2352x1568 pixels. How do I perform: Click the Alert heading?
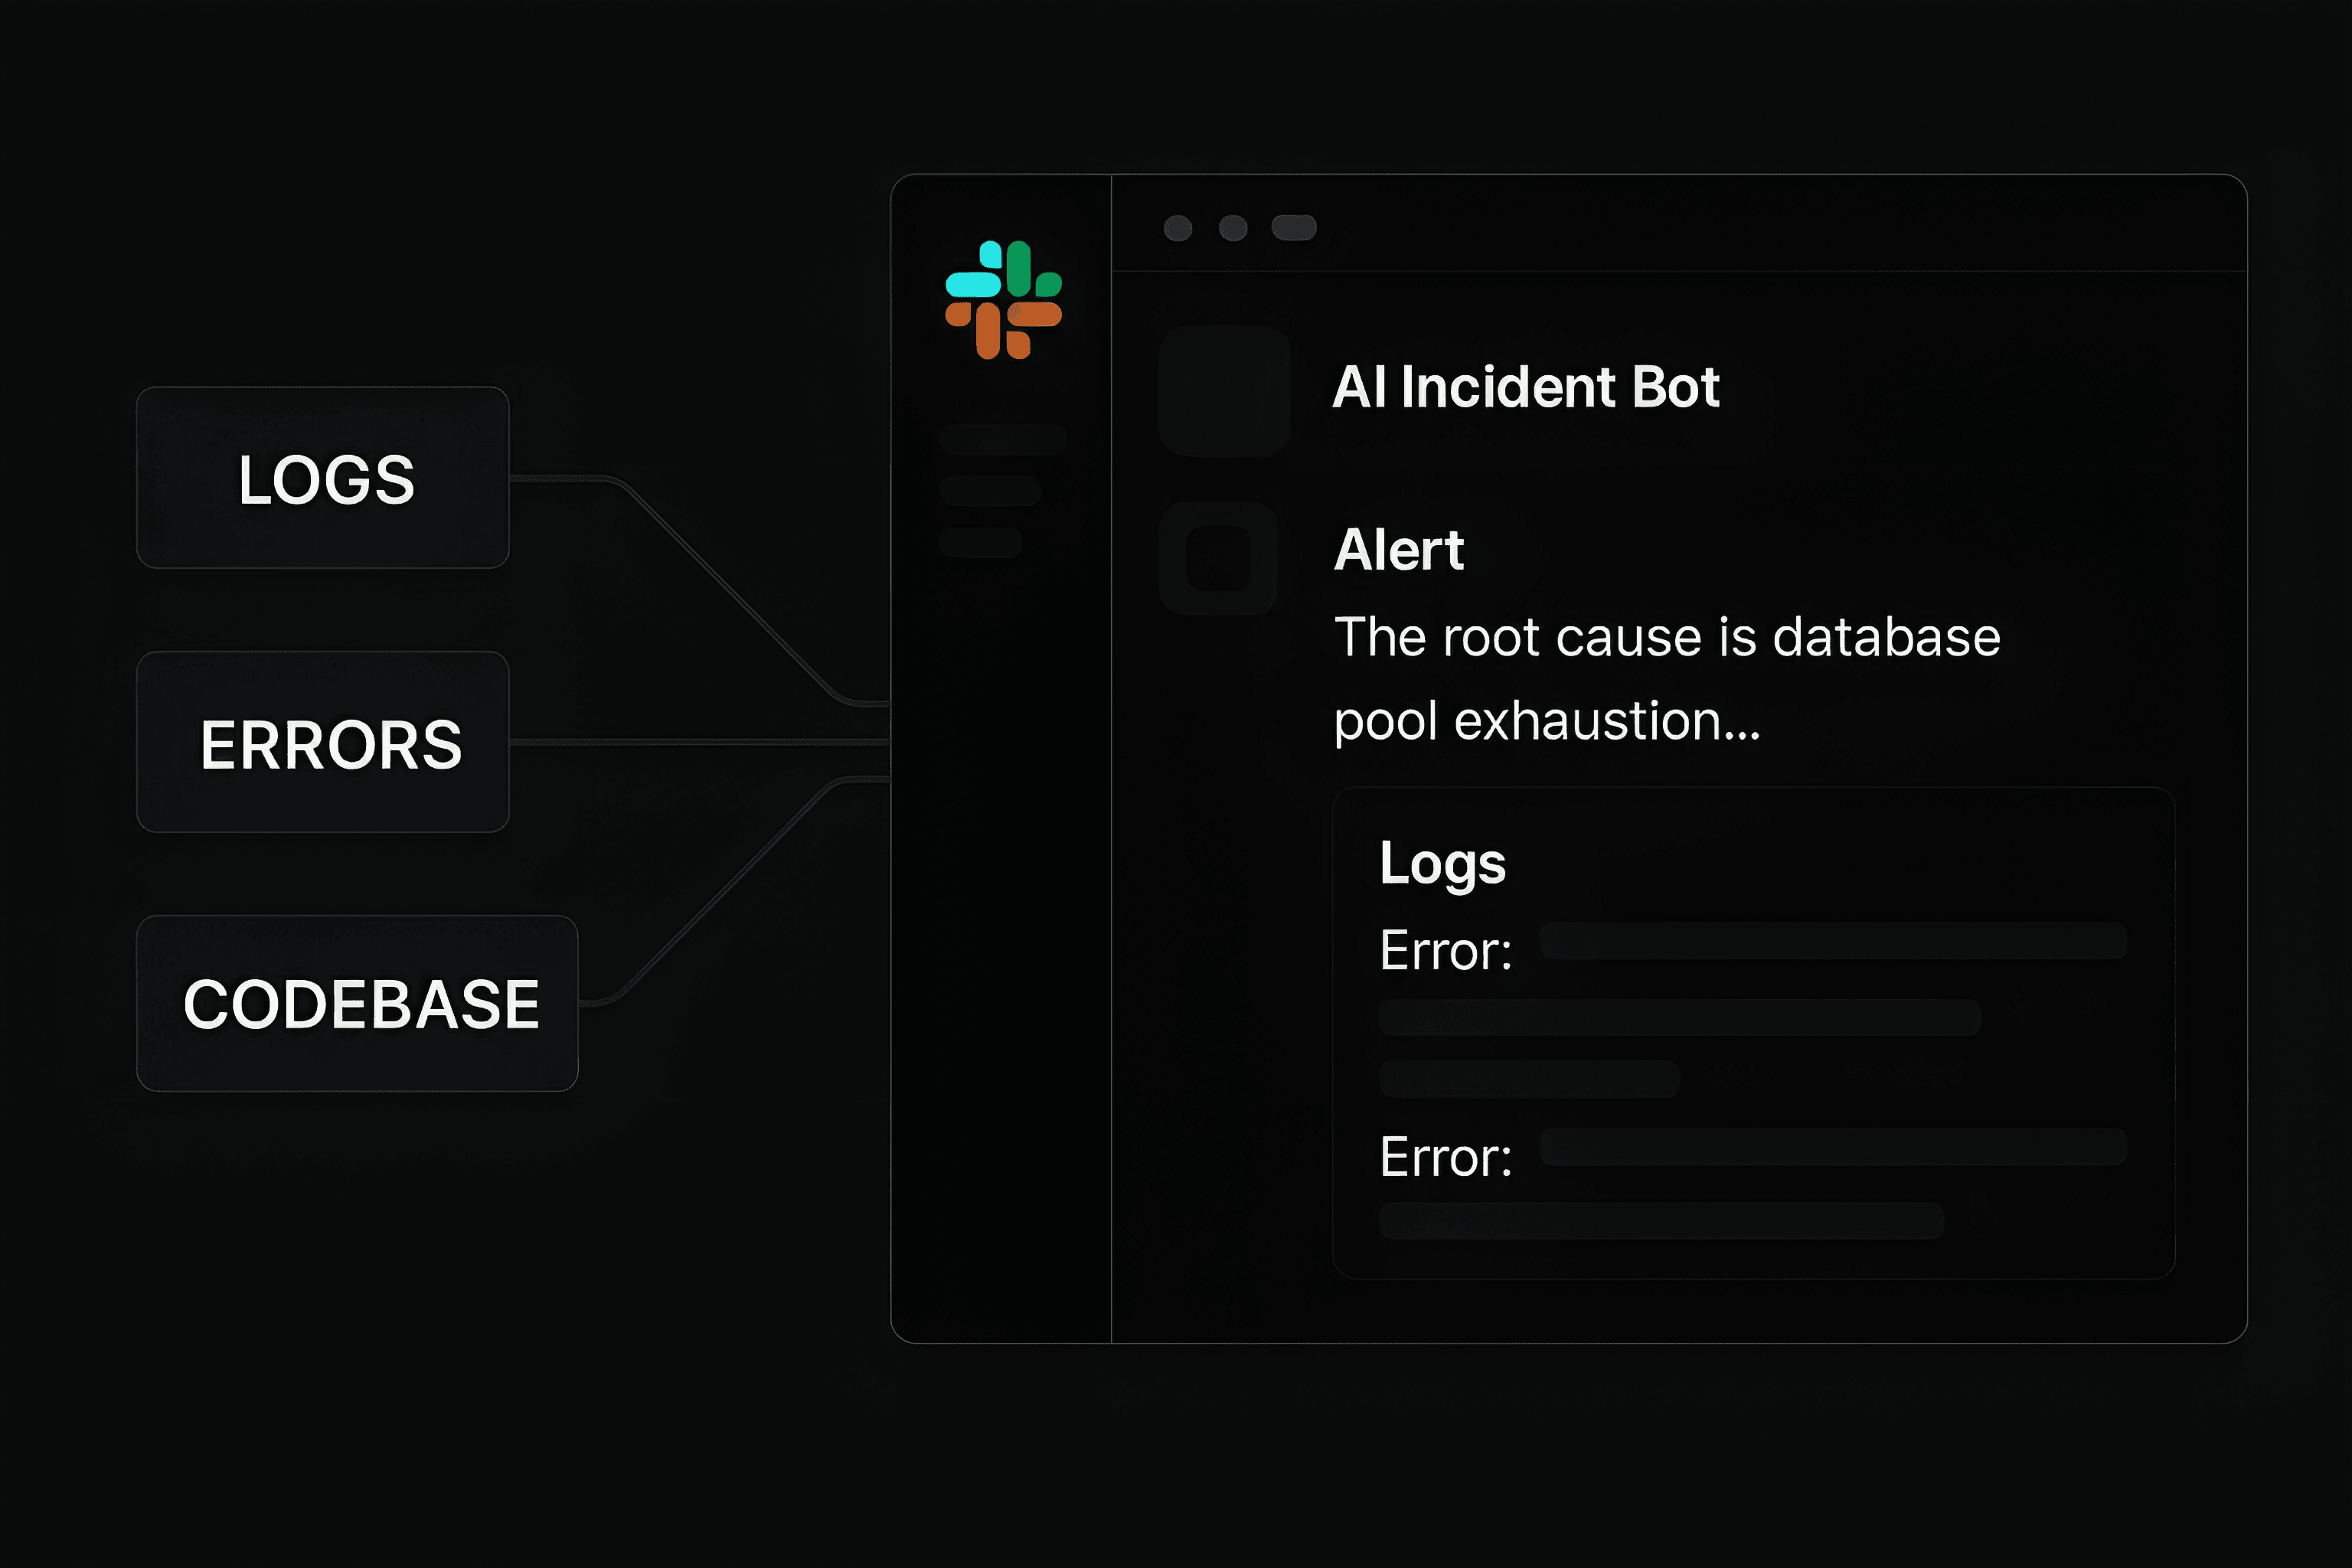pos(1399,550)
